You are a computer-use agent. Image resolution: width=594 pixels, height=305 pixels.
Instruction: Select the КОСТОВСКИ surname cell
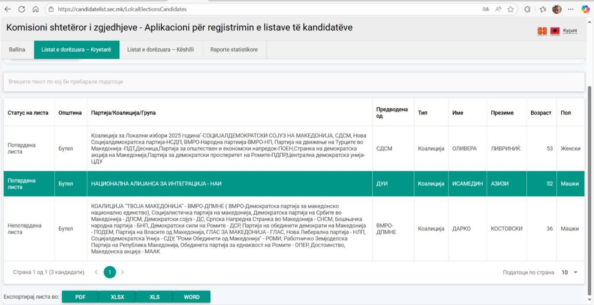click(506, 229)
